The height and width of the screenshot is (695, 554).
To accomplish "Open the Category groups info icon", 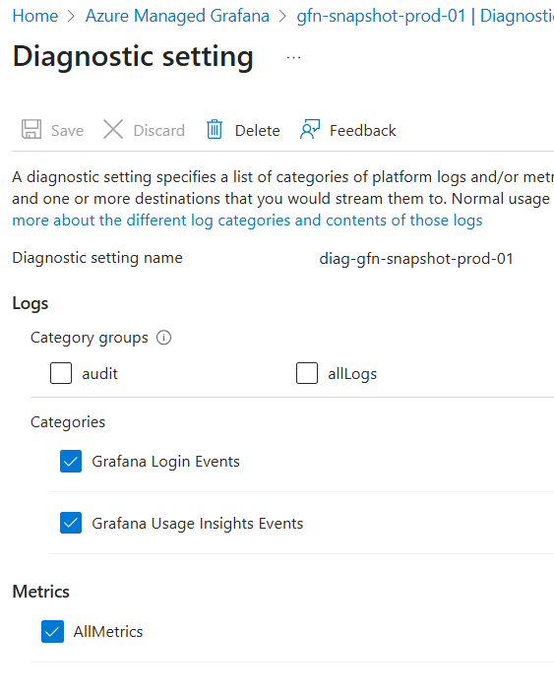I will 164,338.
